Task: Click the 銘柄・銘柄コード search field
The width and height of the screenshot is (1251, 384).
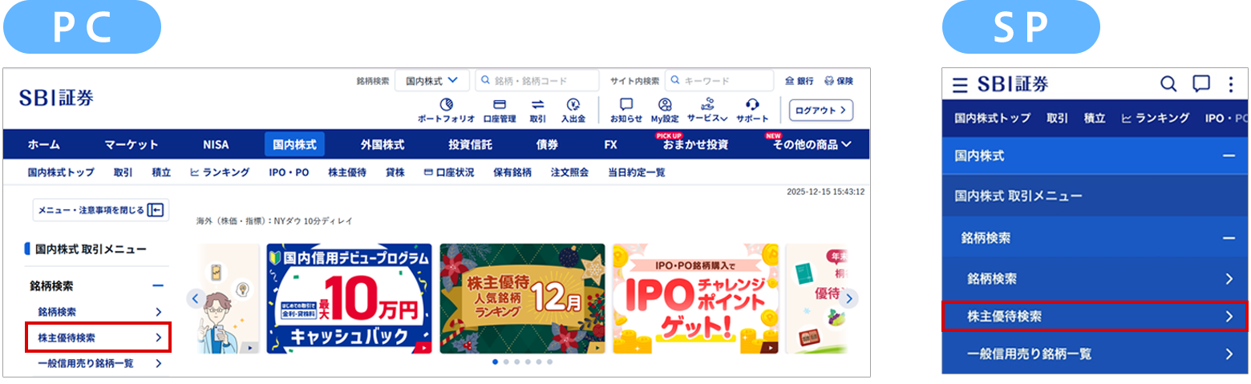Action: point(536,80)
